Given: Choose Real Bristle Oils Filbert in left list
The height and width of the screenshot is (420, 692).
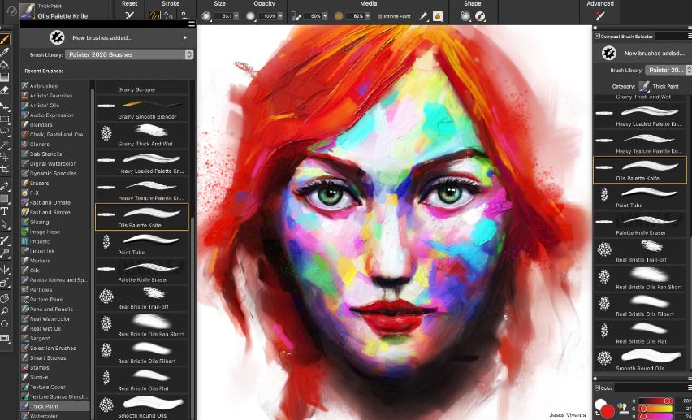Looking at the screenshot, I should [141, 353].
